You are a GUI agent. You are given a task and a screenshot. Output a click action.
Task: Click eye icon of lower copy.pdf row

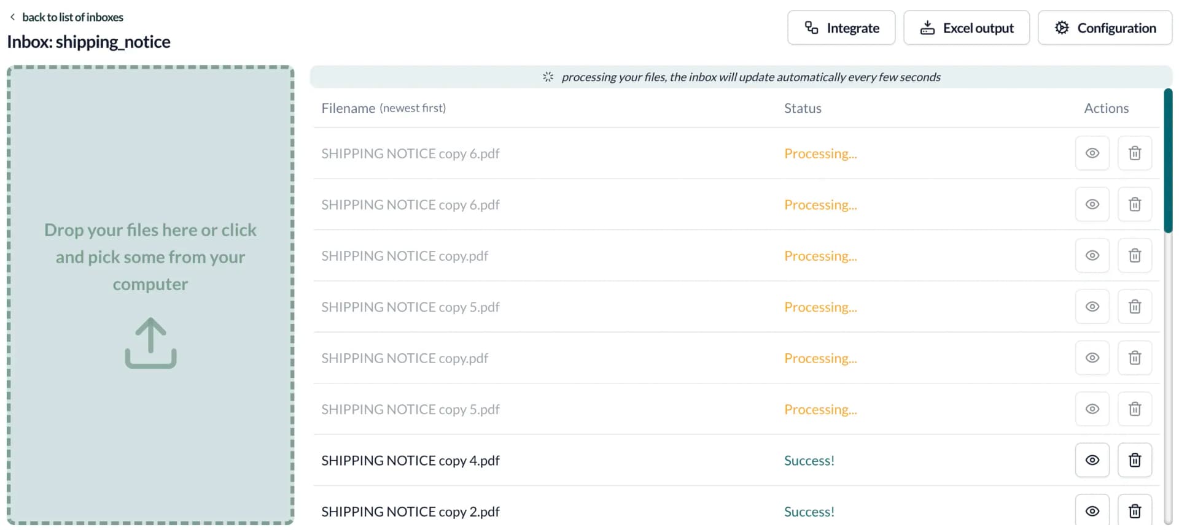pyautogui.click(x=1092, y=358)
